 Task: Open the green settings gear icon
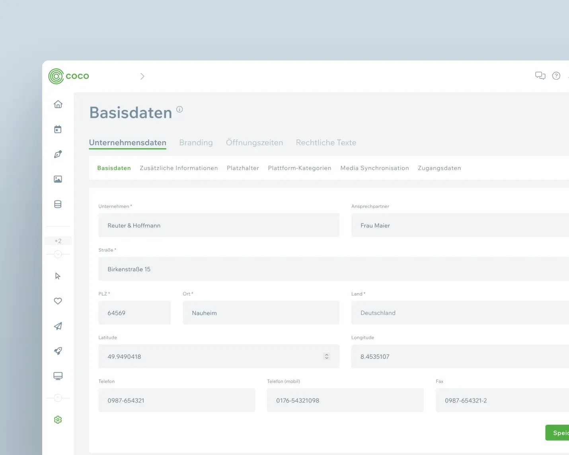(x=58, y=420)
